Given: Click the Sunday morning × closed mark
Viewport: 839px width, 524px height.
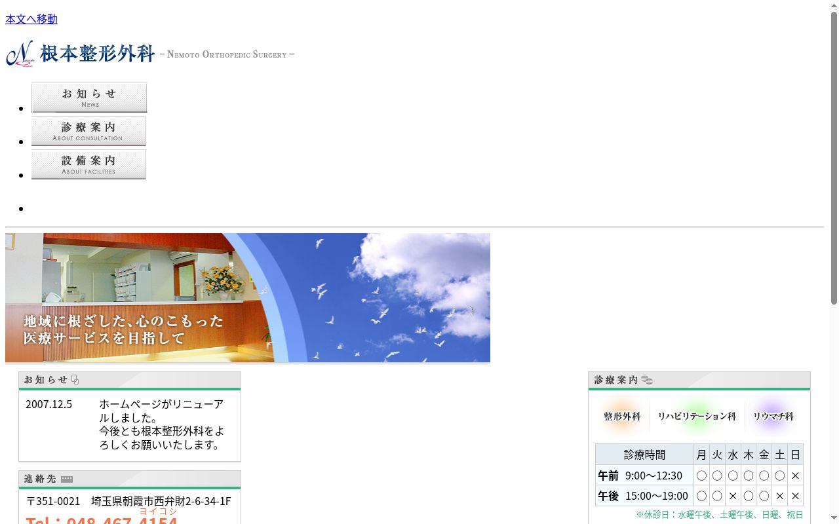Looking at the screenshot, I should click(795, 476).
